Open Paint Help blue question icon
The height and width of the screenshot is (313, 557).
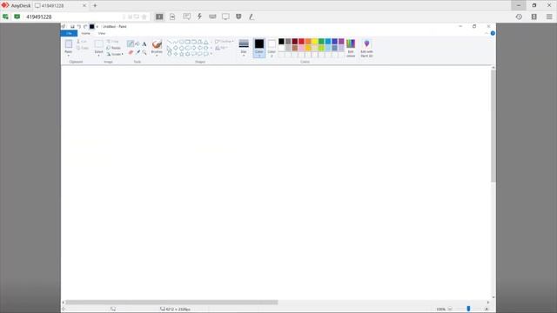point(493,33)
